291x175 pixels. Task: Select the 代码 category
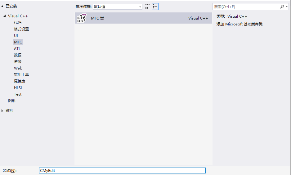[x=18, y=23]
